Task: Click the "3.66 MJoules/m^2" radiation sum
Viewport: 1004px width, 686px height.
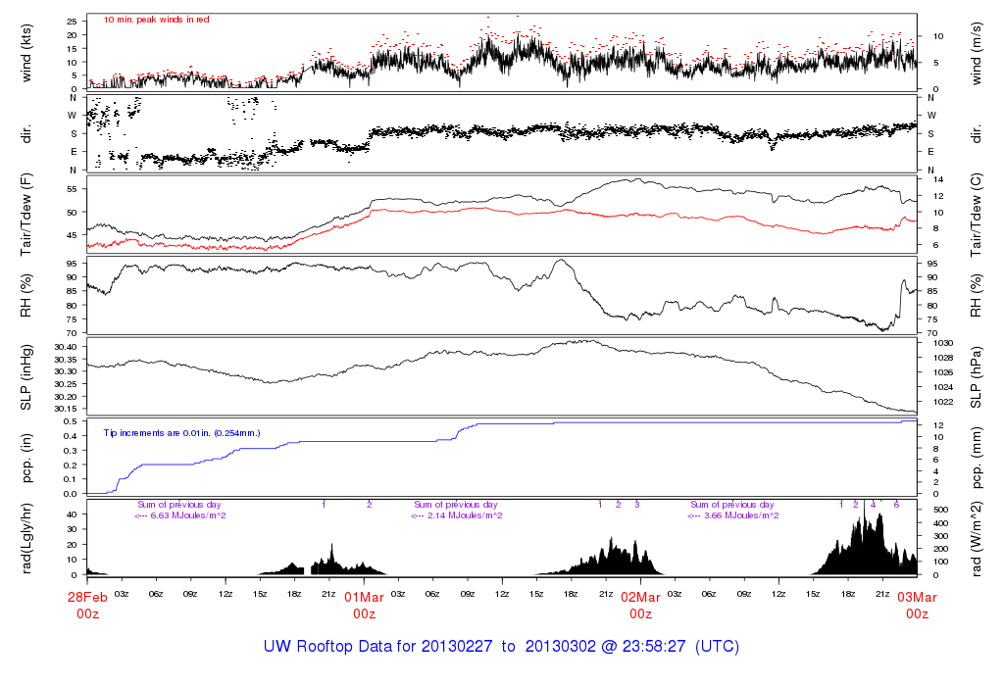Action: (741, 515)
